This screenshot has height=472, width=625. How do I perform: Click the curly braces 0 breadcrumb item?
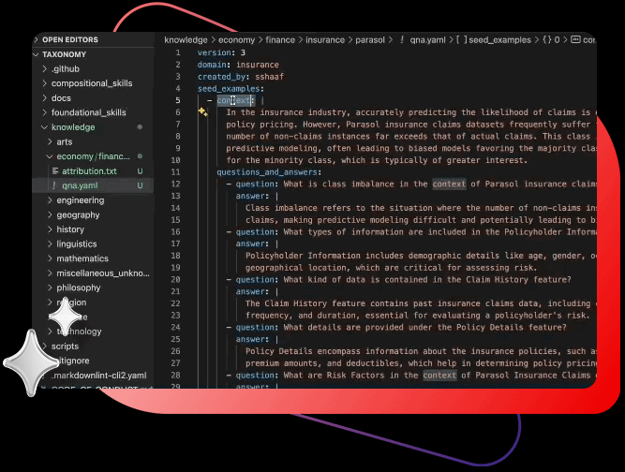[550, 40]
